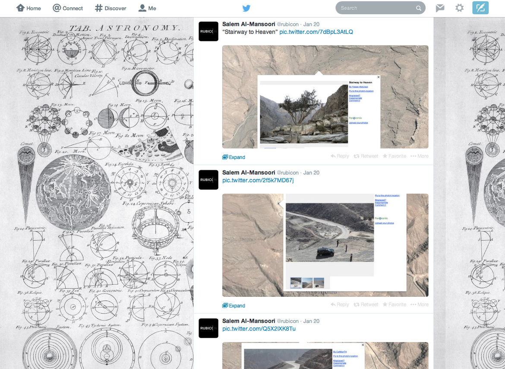Open rubicon avatar on 2f5k7MD67j tweet
The image size is (505, 369).
pos(208,180)
